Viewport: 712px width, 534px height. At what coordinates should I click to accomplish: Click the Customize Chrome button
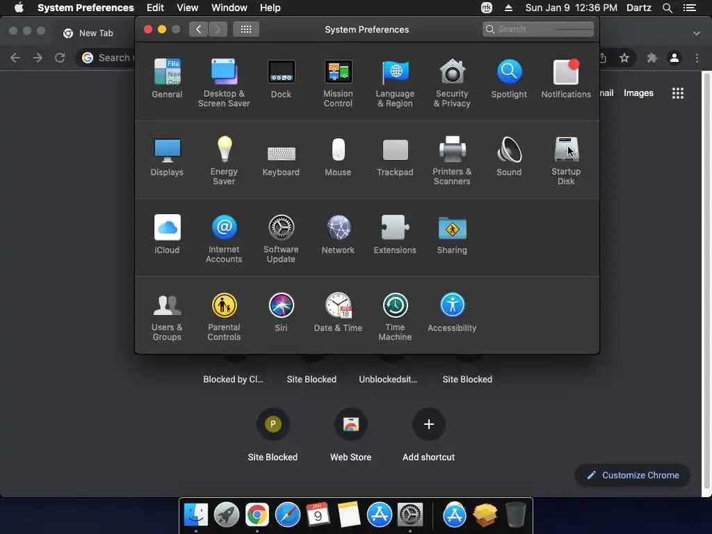(633, 476)
